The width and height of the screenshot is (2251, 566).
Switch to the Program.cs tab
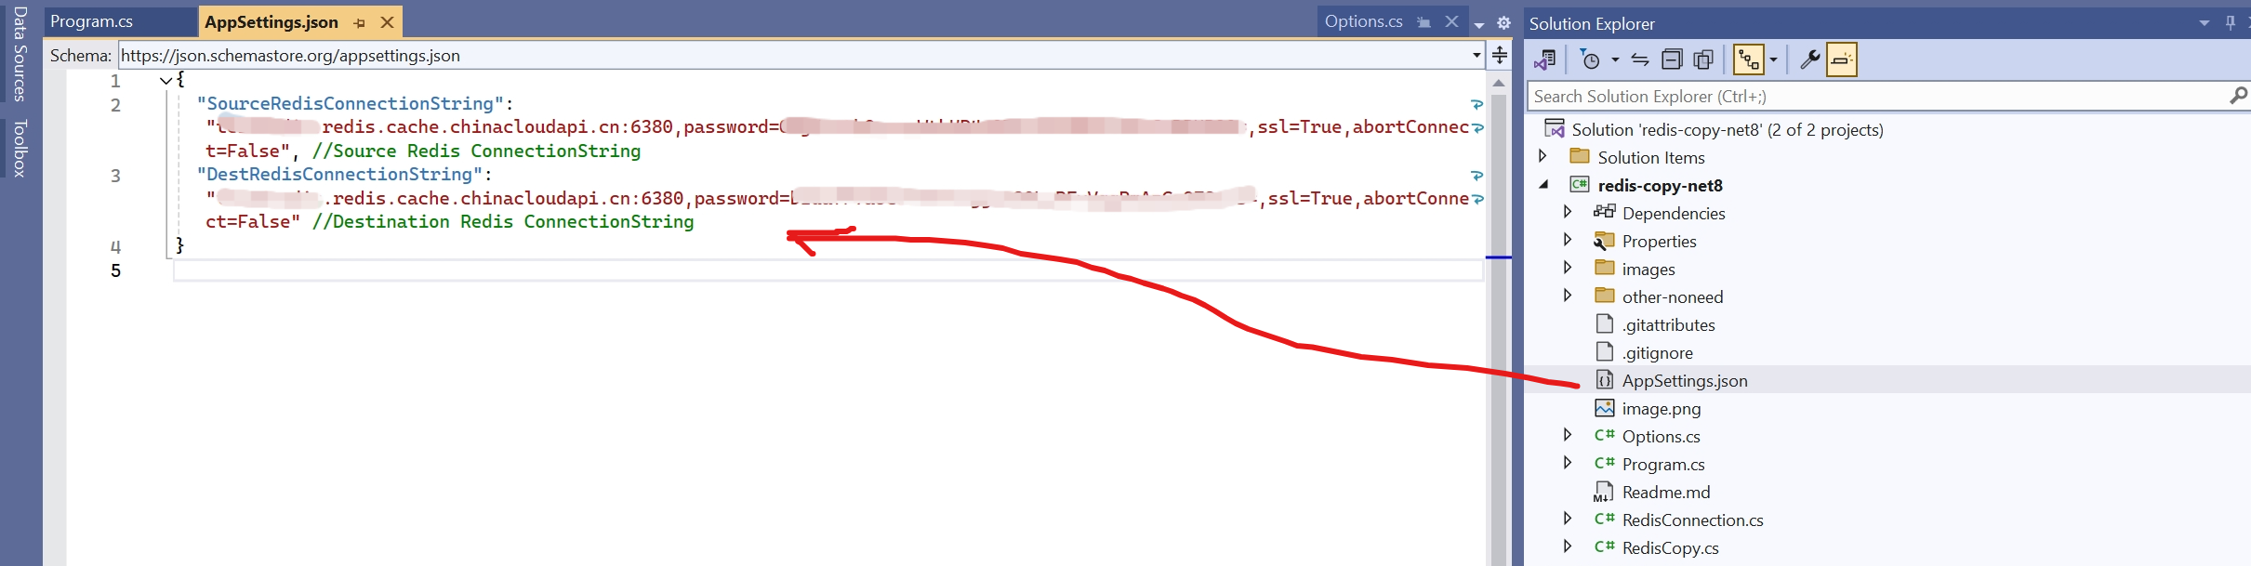point(91,21)
